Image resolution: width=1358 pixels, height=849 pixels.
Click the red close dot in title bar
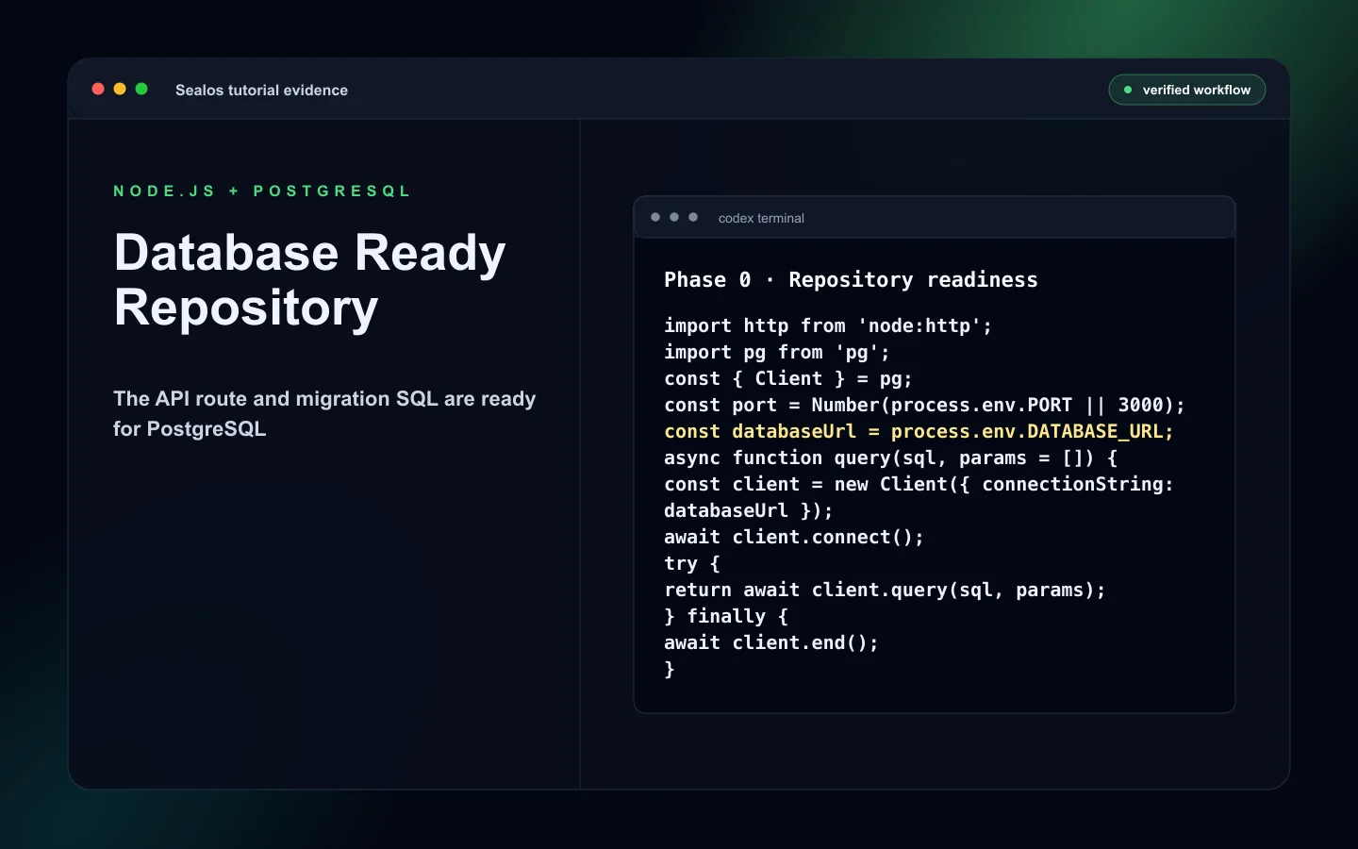(x=98, y=89)
